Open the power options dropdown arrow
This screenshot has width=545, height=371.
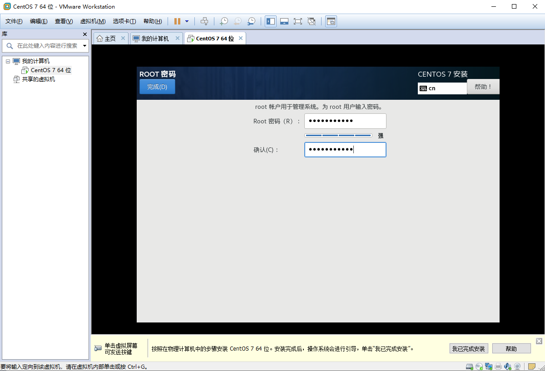click(187, 21)
